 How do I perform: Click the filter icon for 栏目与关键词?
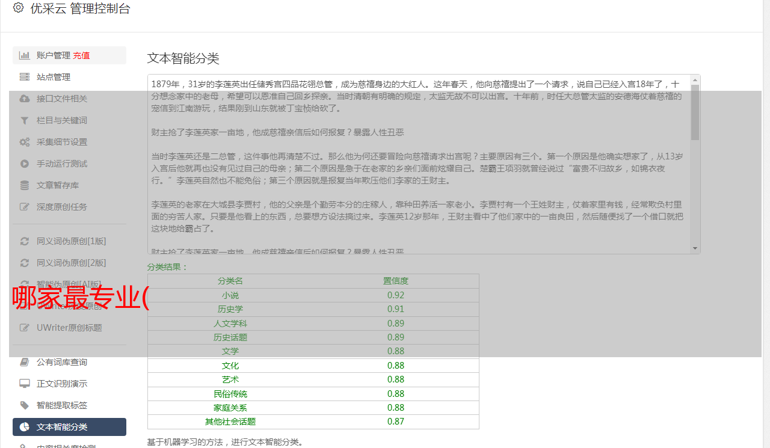[x=25, y=120]
